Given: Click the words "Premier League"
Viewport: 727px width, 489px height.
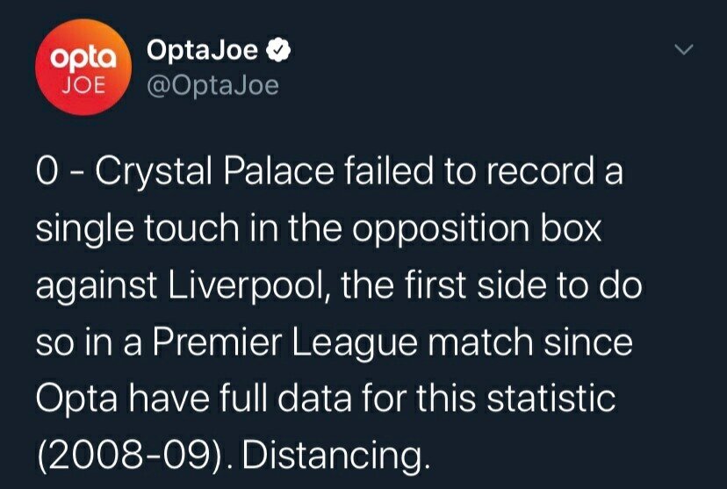Looking at the screenshot, I should 277,343.
